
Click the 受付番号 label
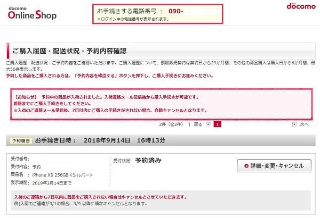(x=22, y=159)
